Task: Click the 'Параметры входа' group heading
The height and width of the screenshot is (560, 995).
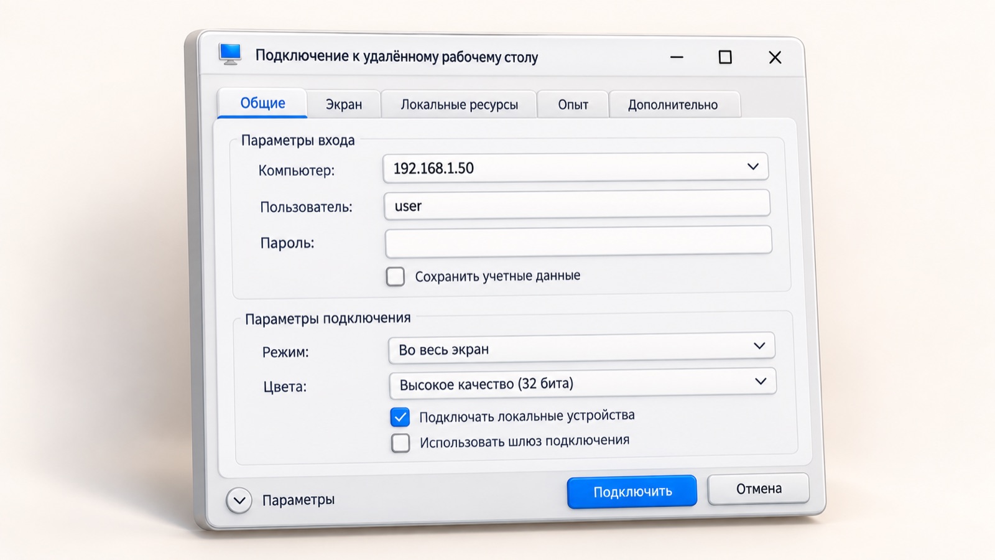Action: click(x=298, y=141)
